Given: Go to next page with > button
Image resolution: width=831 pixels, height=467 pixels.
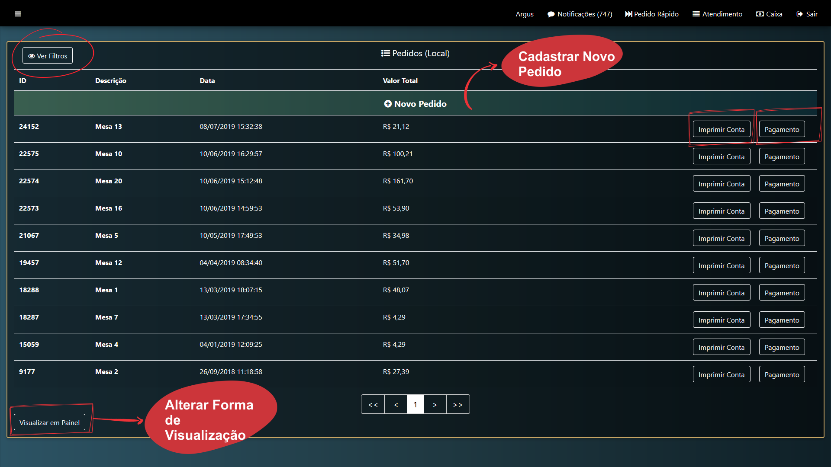Looking at the screenshot, I should coord(435,405).
